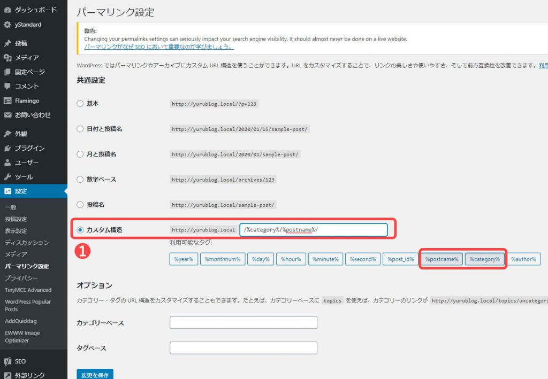Open the Media library icon
548x379 pixels.
(x=7, y=58)
